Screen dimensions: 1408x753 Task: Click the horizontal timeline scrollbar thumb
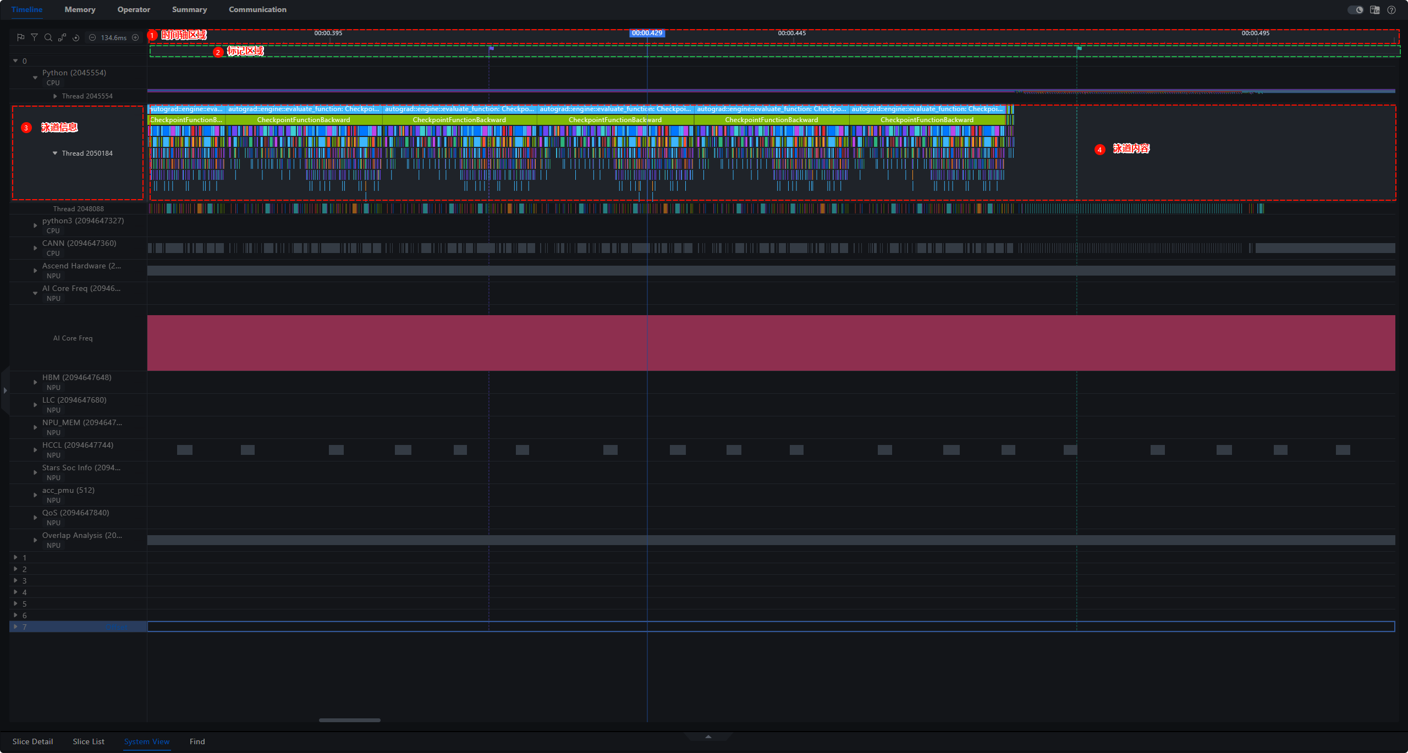[x=350, y=720]
